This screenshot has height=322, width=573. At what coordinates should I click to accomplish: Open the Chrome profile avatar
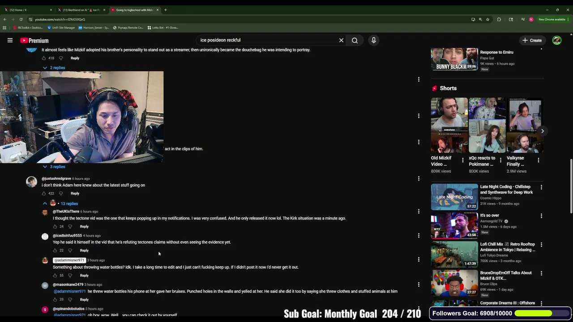531,19
